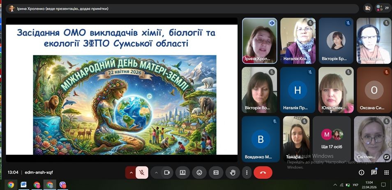
Task: Select Ірина Хроленко's video tile
Action: (259, 40)
